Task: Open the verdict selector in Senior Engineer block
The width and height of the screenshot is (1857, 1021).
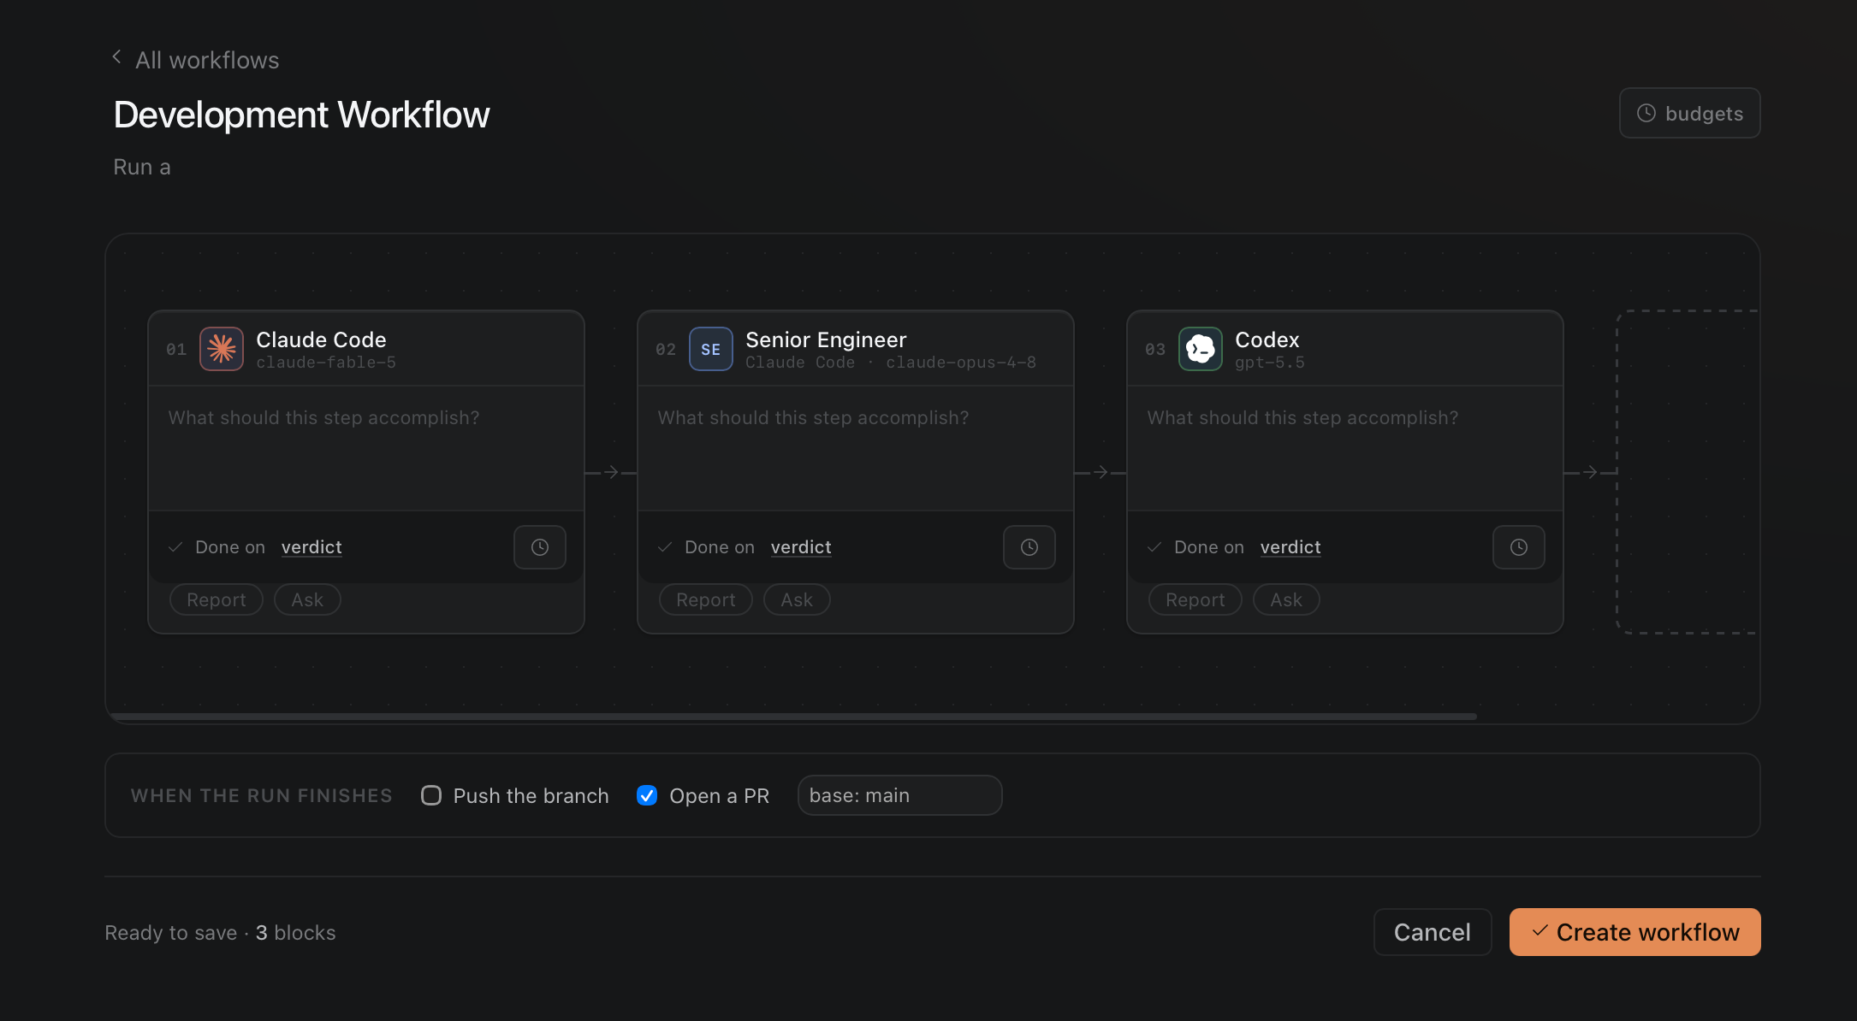Action: 801,547
